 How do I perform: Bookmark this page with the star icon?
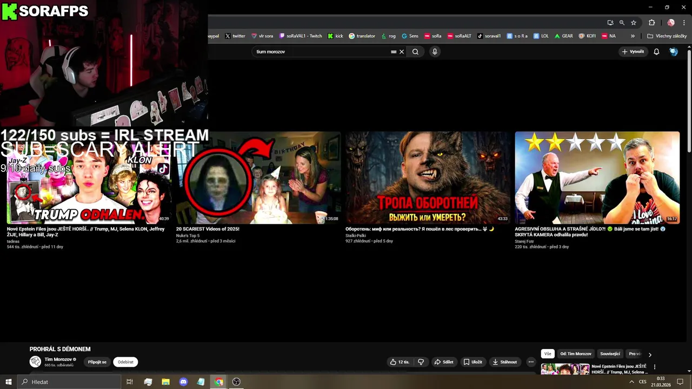coord(634,23)
